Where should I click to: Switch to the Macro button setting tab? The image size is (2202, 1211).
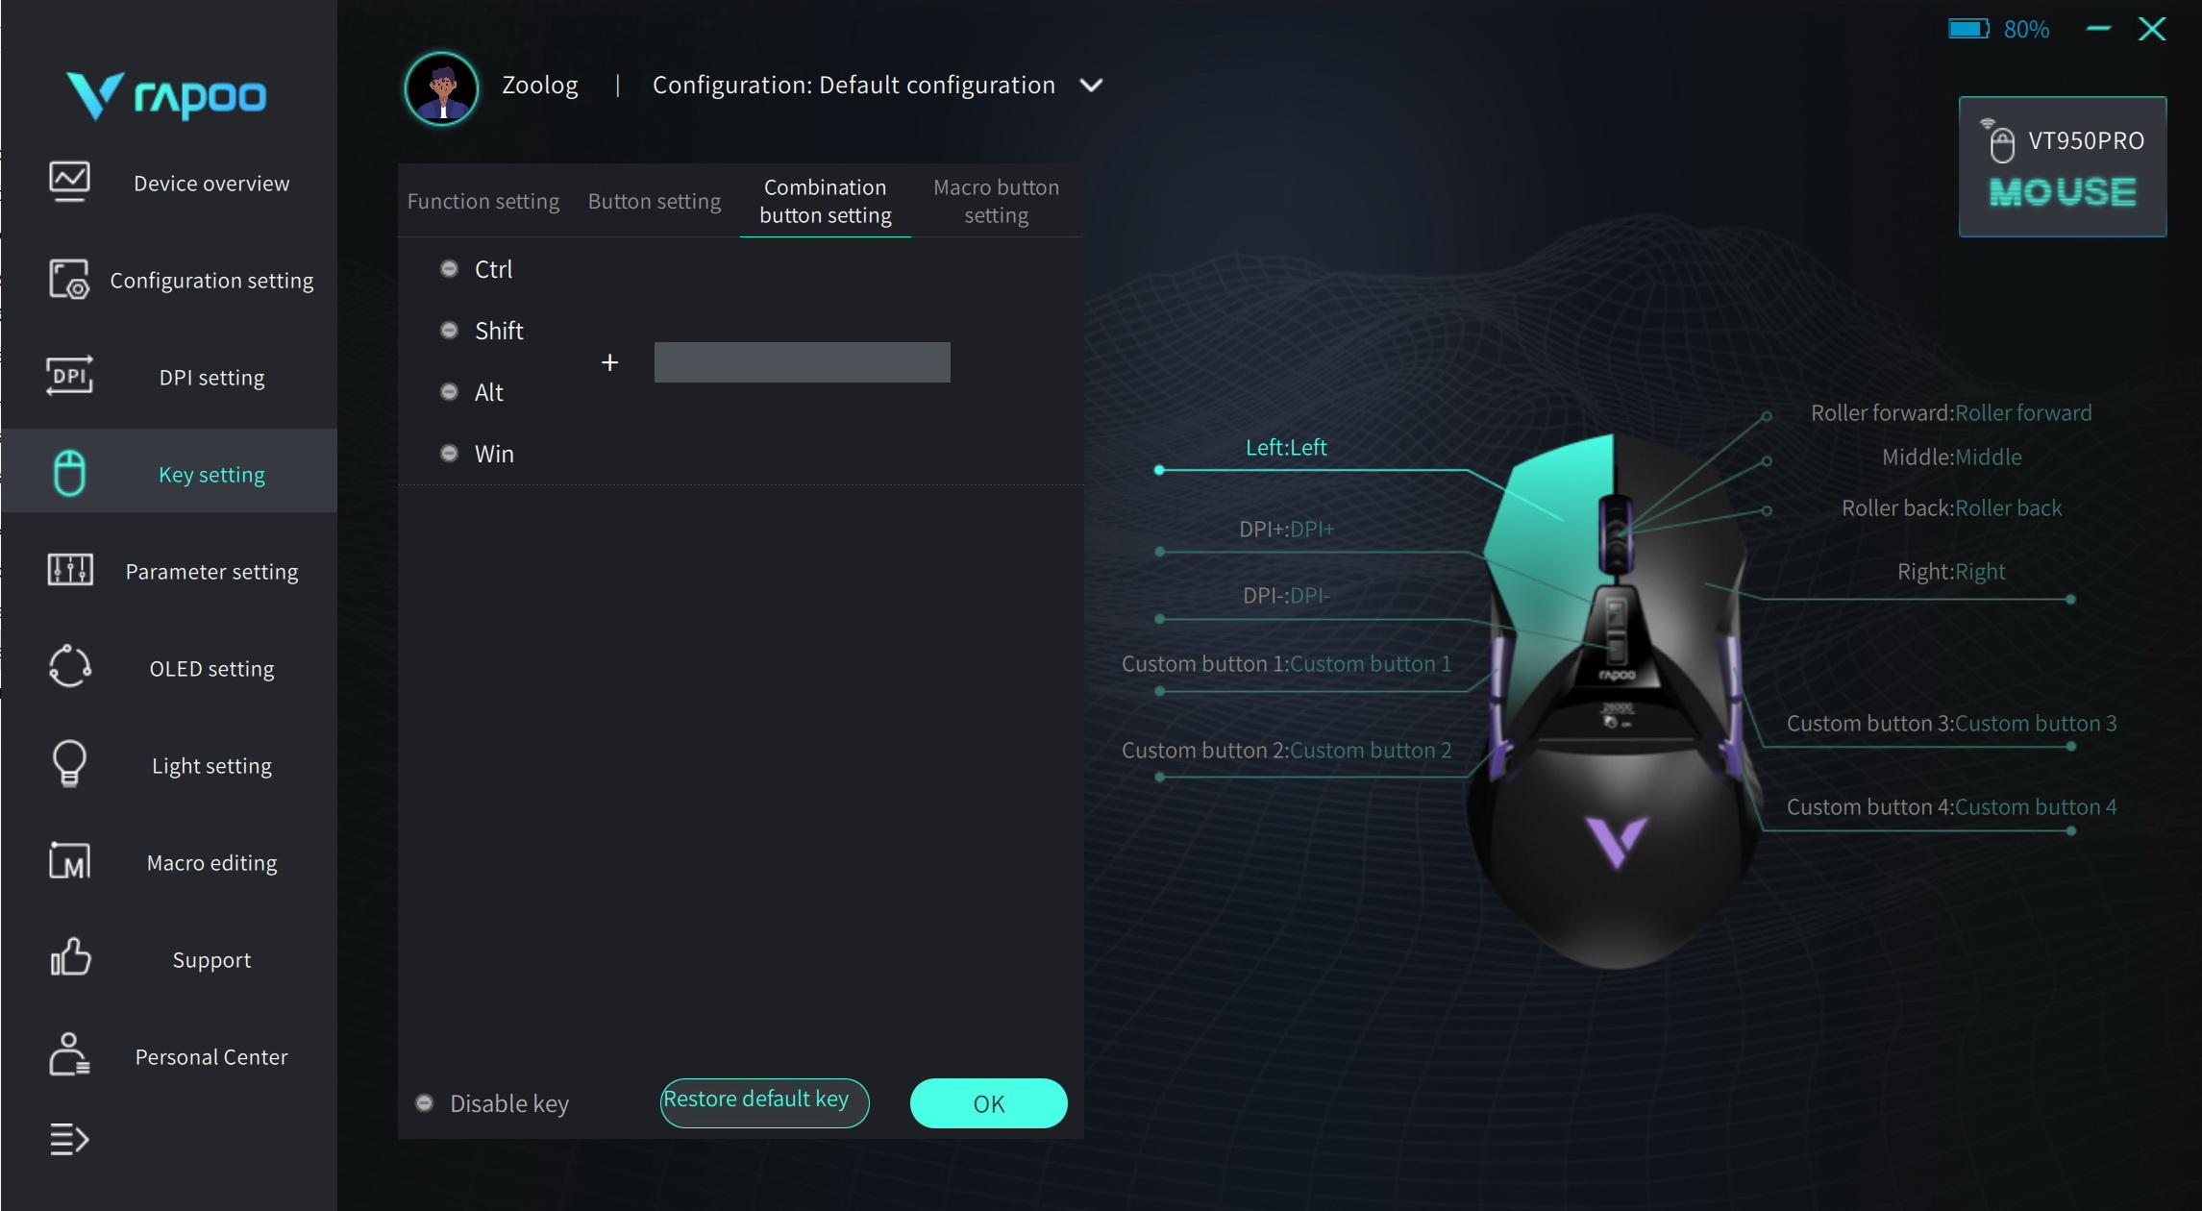[x=997, y=201]
